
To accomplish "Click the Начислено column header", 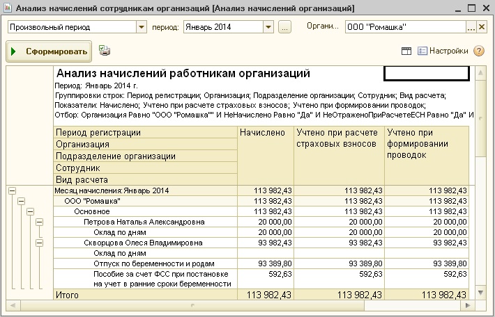I will click(x=266, y=156).
